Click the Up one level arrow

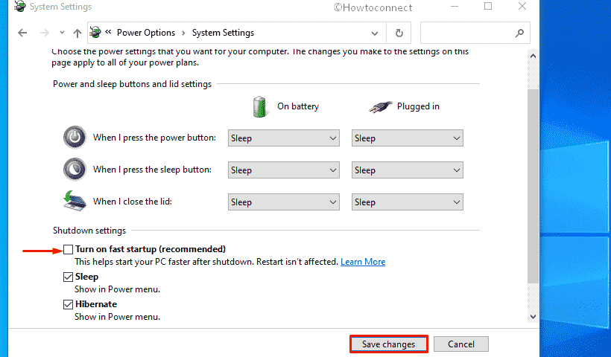[77, 33]
